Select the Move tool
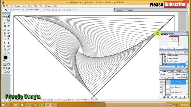 pyautogui.click(x=8, y=20)
